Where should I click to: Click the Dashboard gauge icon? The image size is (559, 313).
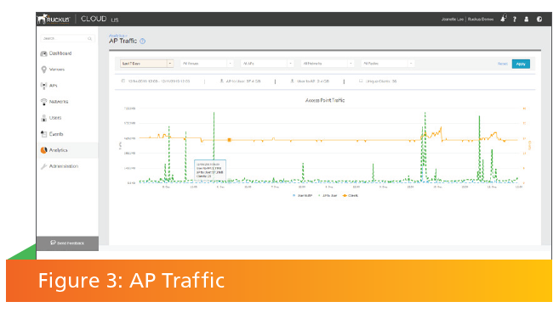point(44,53)
